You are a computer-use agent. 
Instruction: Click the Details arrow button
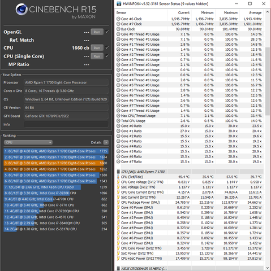point(106,142)
